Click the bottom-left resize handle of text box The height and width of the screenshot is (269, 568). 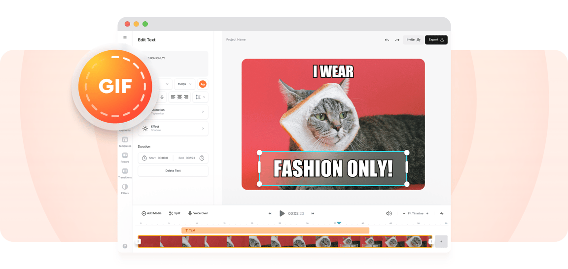259,184
